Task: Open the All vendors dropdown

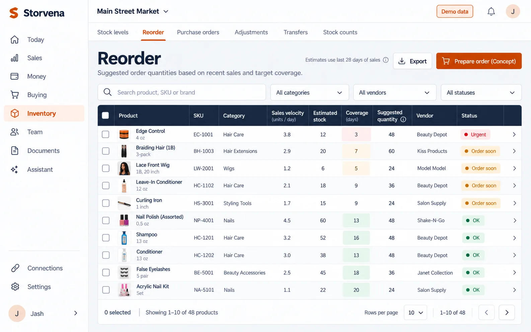Action: (395, 92)
